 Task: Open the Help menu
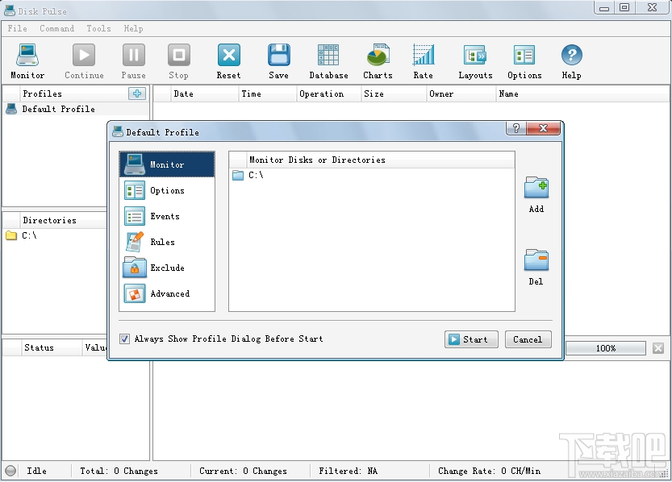coord(133,28)
